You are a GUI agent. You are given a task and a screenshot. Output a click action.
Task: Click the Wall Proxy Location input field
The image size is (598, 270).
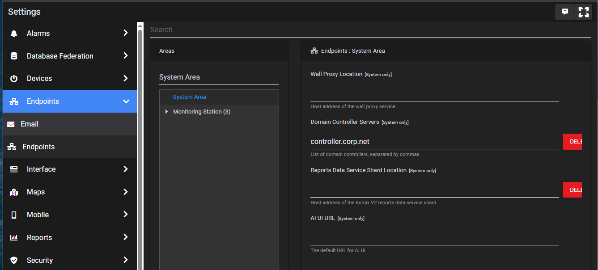coord(434,93)
